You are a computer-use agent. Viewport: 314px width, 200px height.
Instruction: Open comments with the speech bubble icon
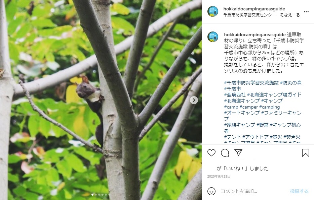pyautogui.click(x=225, y=153)
